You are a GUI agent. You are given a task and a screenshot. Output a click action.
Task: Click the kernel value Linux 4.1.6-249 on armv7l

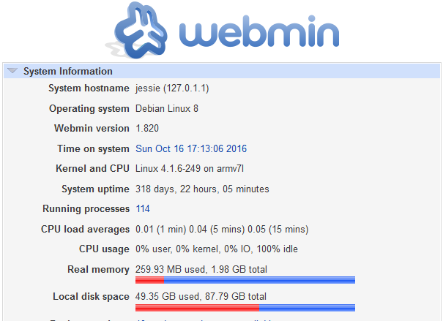(190, 169)
